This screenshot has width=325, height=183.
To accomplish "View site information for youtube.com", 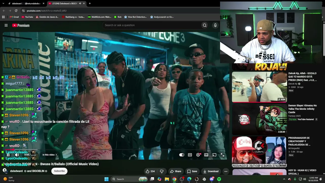I will (x=23, y=11).
